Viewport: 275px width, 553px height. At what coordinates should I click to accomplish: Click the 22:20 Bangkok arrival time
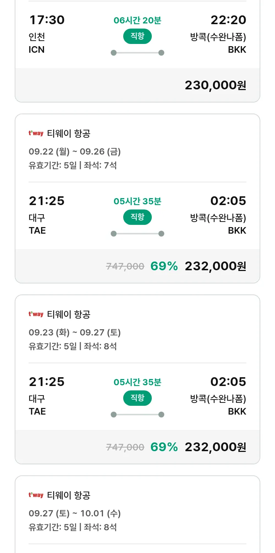[x=228, y=20]
